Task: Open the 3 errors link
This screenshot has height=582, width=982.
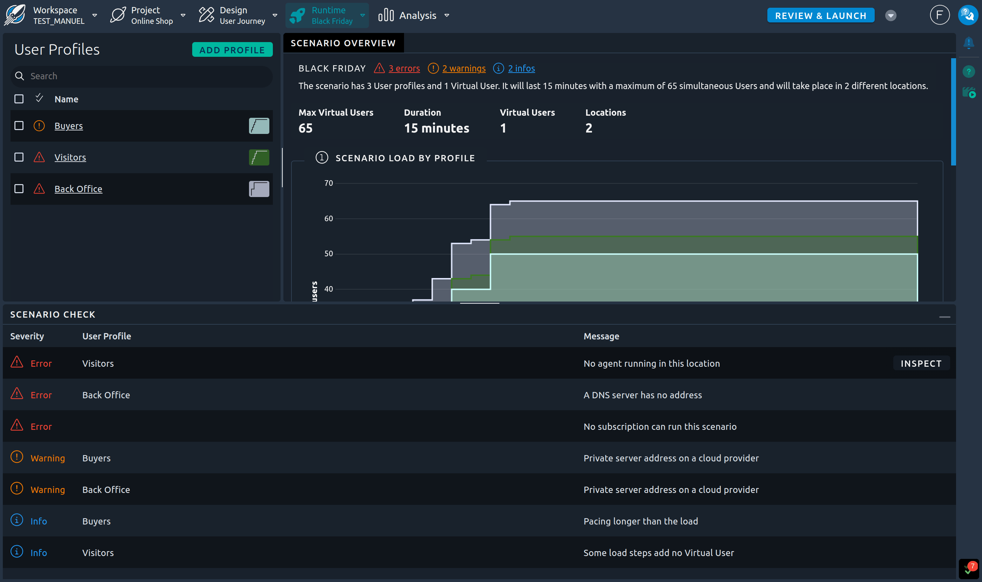Action: point(404,68)
